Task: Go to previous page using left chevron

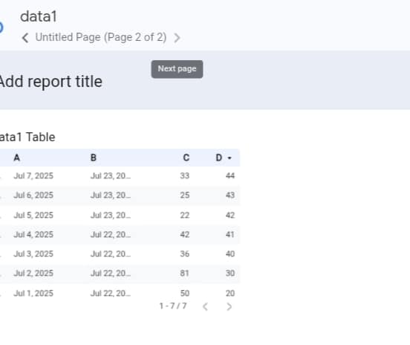Action: 25,38
